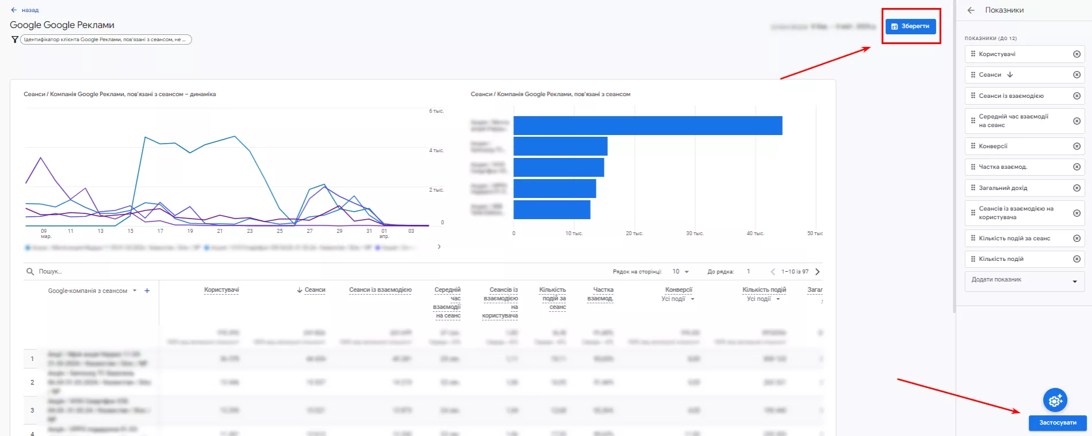
Task: Click the 'Застосувати' apply button
Action: [x=1058, y=423]
